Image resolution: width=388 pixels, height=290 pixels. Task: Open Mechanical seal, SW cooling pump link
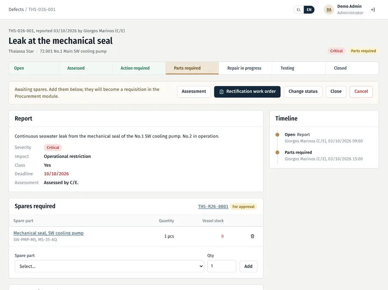(x=48, y=233)
